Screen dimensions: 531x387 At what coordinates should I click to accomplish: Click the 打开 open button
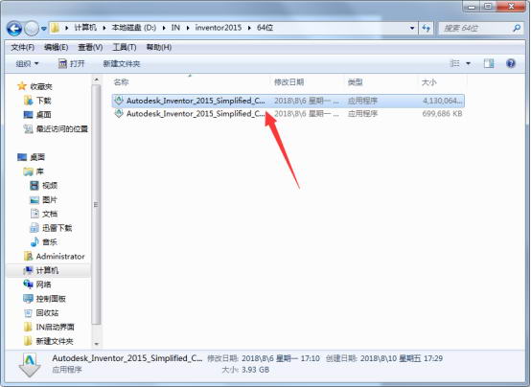coord(71,63)
